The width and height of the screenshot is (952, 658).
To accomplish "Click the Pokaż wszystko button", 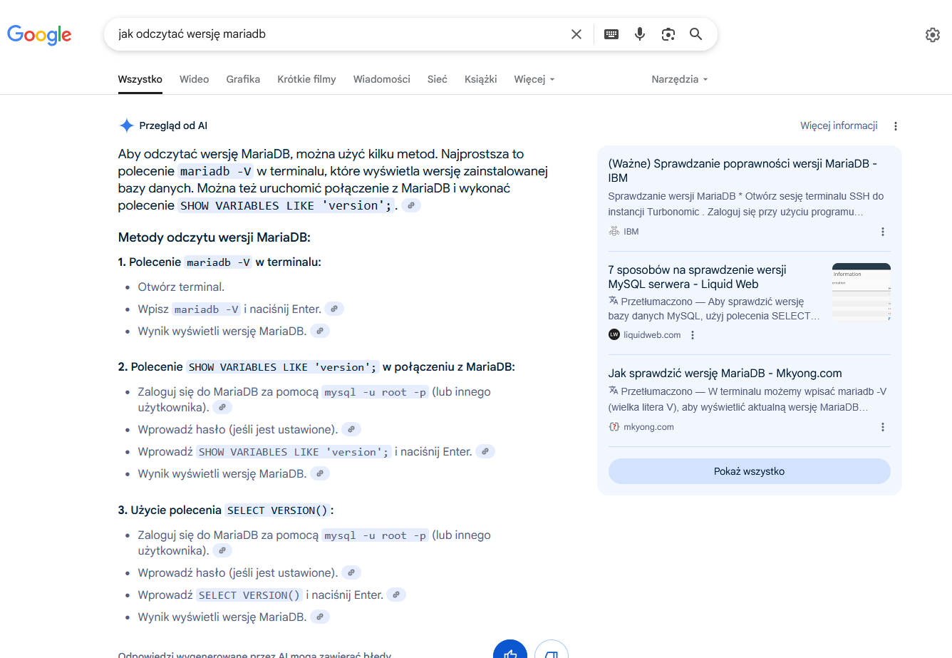I will click(x=749, y=471).
